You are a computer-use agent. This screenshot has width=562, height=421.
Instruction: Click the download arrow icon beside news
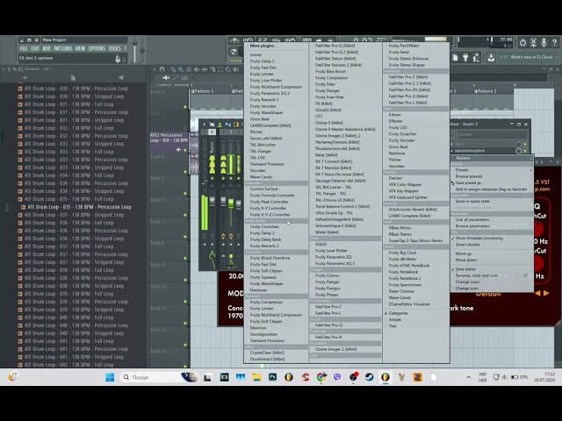(x=491, y=57)
